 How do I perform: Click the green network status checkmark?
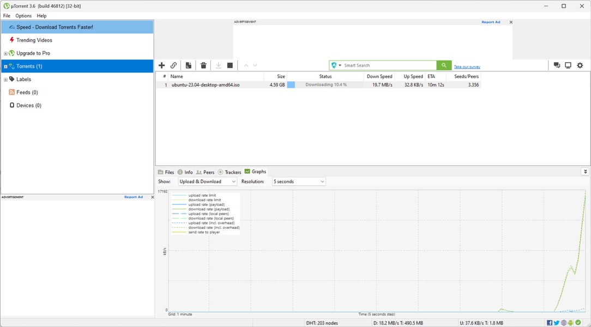pyautogui.click(x=578, y=323)
